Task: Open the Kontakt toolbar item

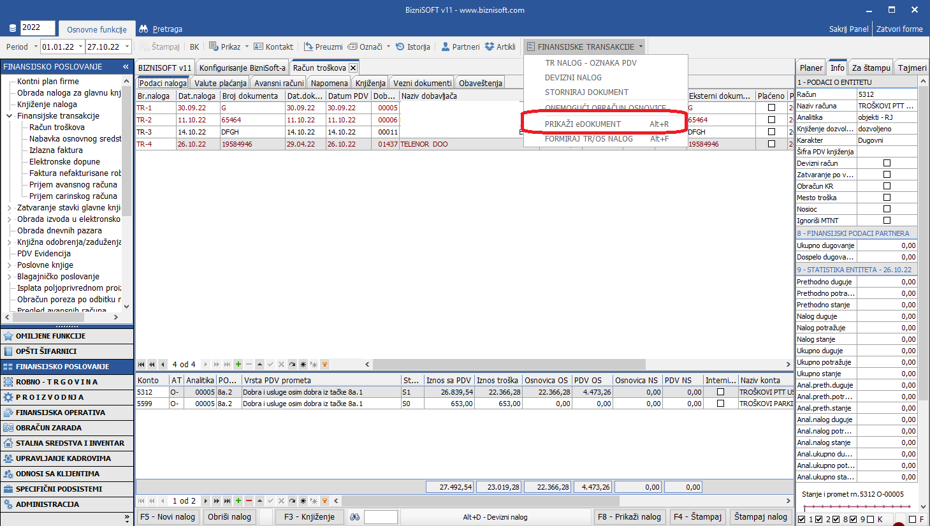Action: point(273,47)
